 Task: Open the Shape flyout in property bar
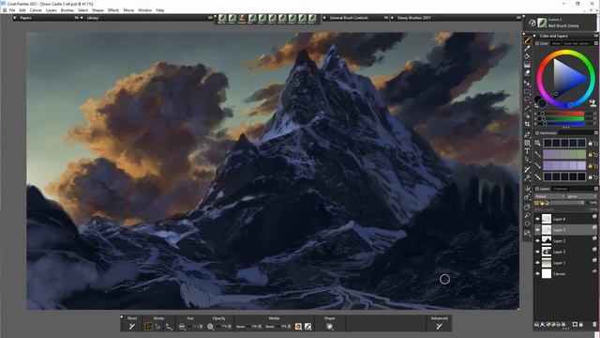329,327
